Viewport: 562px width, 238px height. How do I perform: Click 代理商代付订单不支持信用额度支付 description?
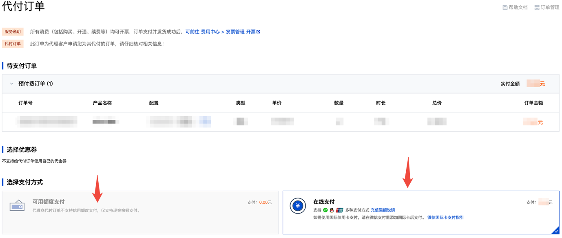(86, 211)
